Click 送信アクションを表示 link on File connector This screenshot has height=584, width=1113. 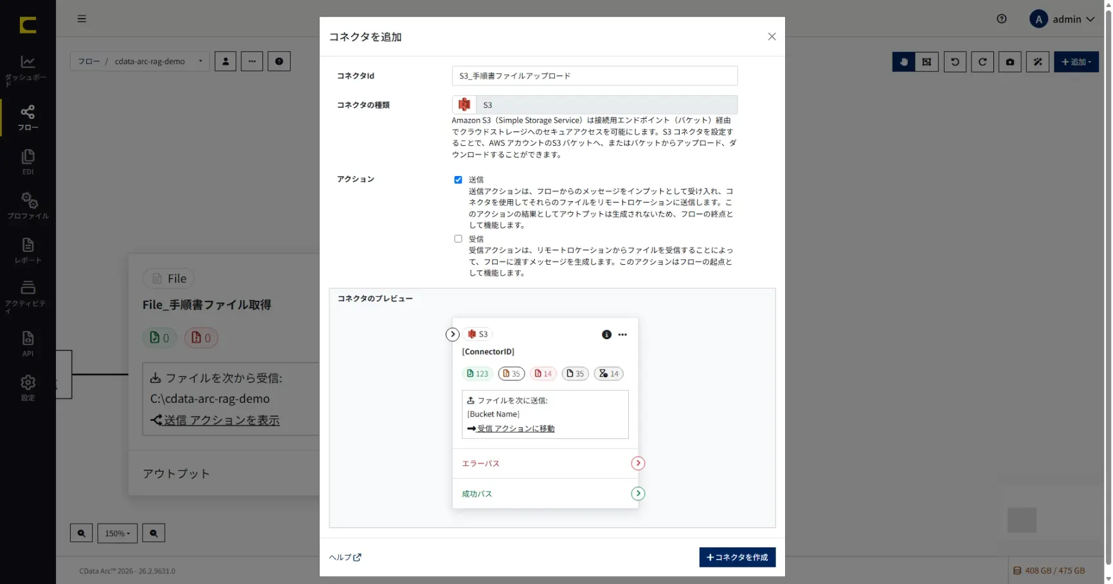pyautogui.click(x=215, y=420)
